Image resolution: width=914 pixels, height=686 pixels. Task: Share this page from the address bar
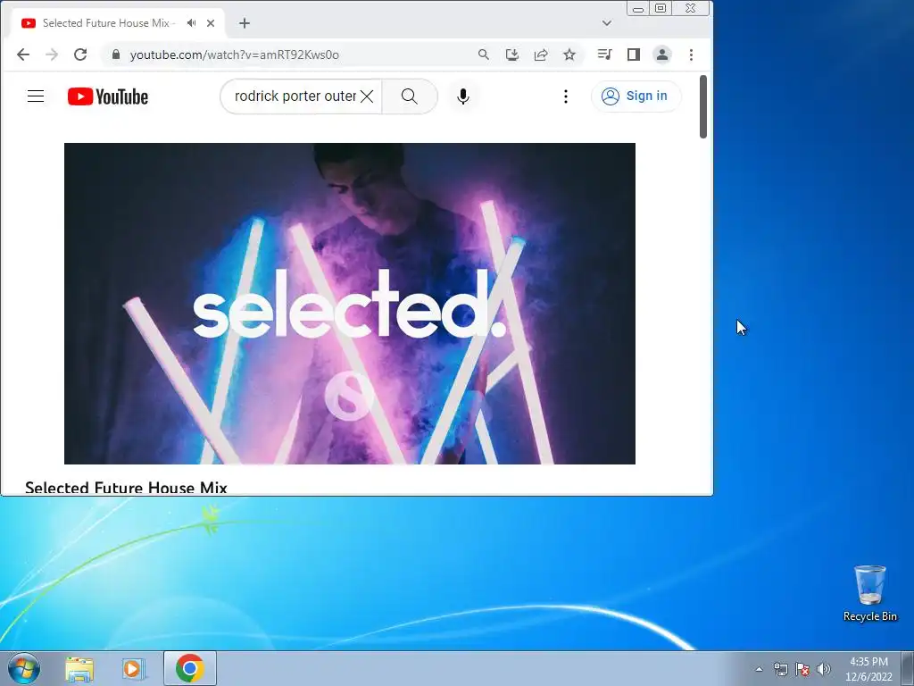tap(540, 54)
